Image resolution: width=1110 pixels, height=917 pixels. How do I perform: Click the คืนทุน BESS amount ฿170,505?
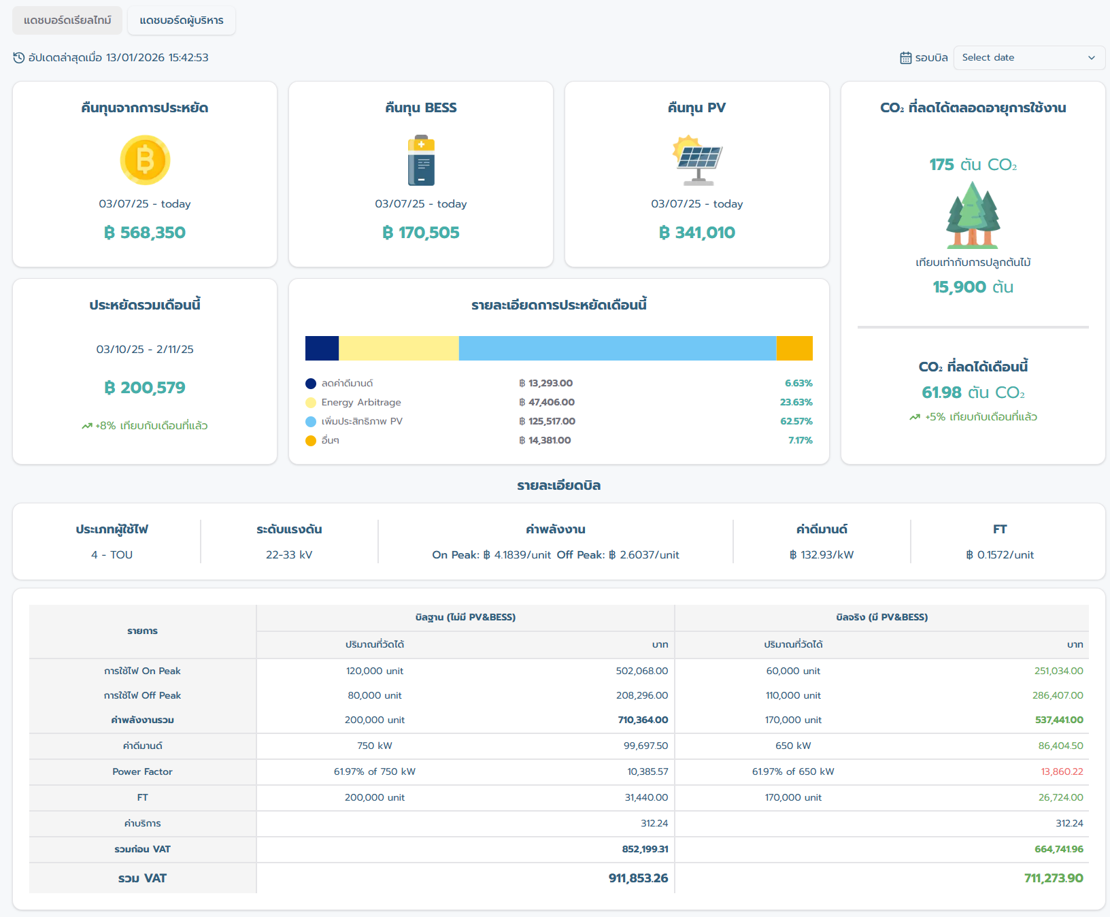pos(420,232)
